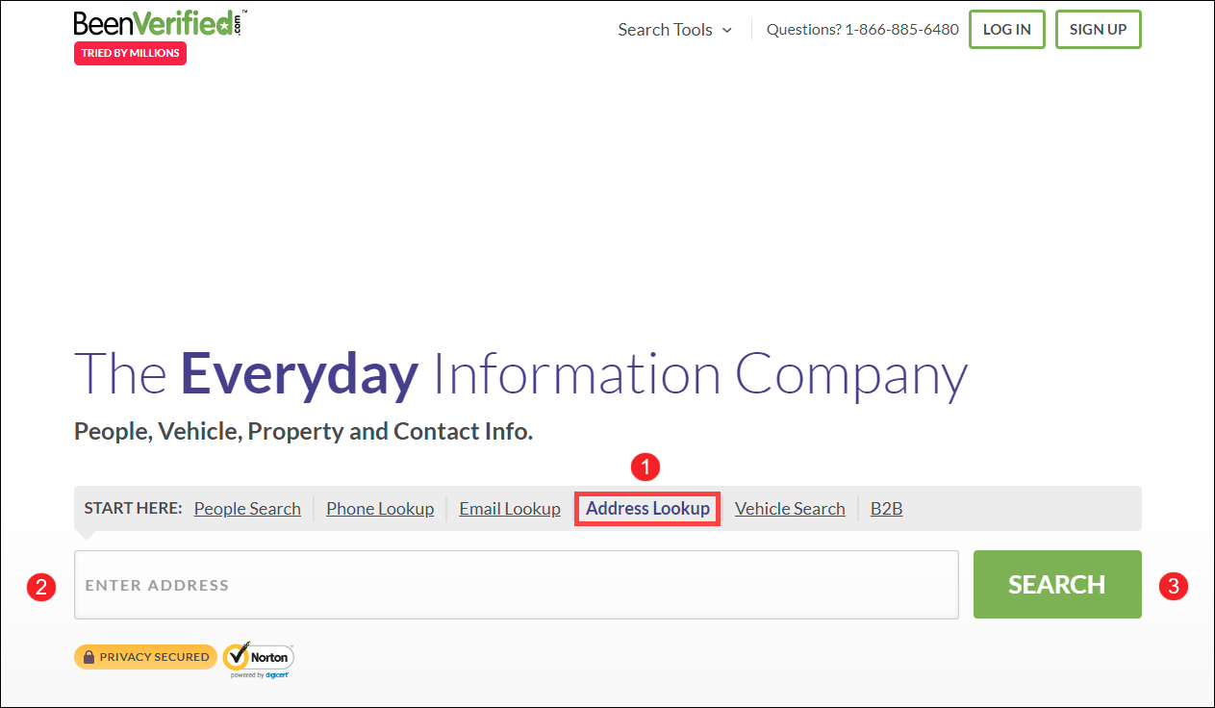
Task: Click the BeenVerified logo
Action: pos(160,23)
